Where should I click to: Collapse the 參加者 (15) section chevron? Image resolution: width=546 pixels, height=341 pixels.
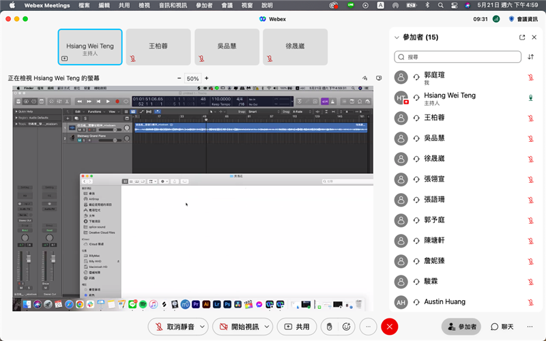[x=397, y=38]
